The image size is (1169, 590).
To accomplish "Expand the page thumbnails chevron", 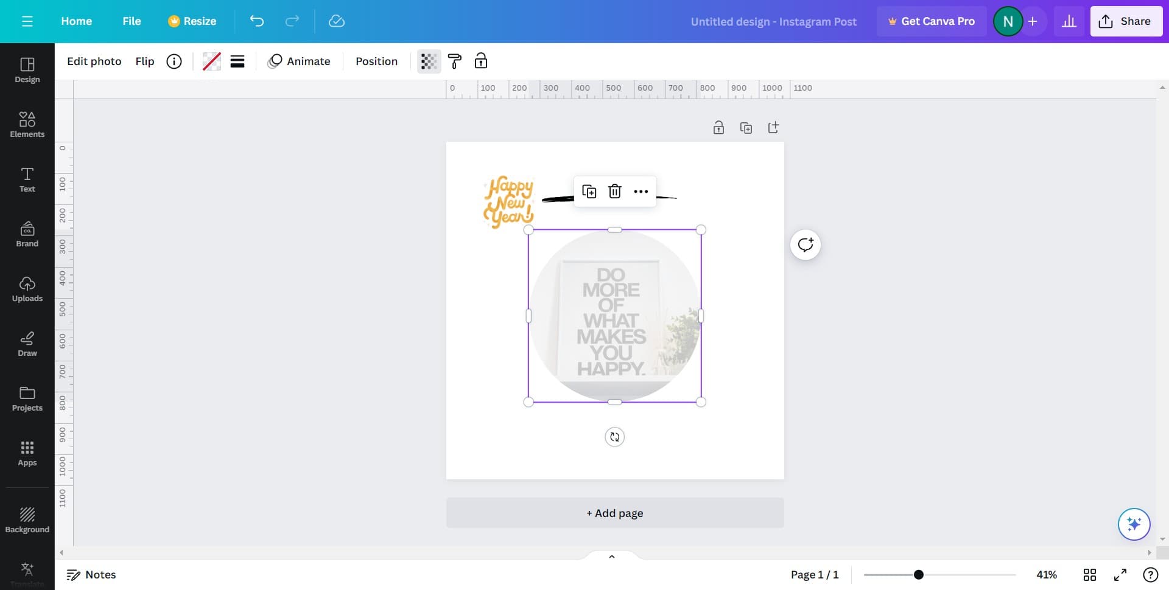I will 612,557.
